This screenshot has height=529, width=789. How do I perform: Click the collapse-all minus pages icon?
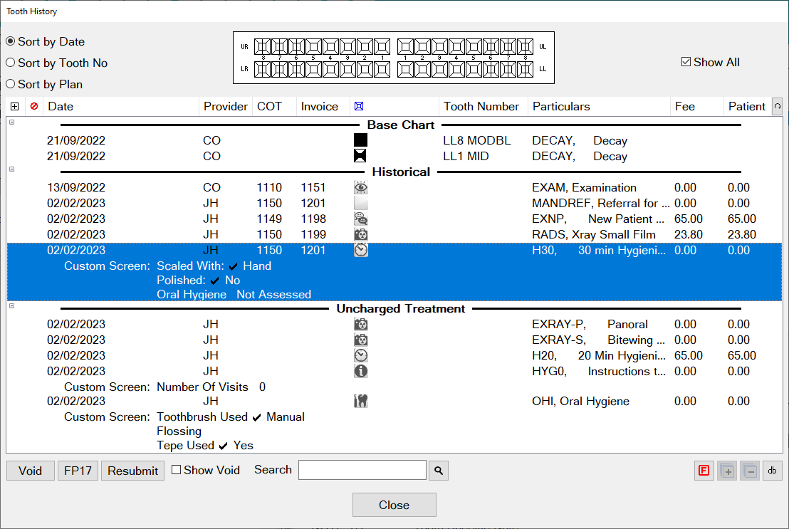click(x=750, y=471)
